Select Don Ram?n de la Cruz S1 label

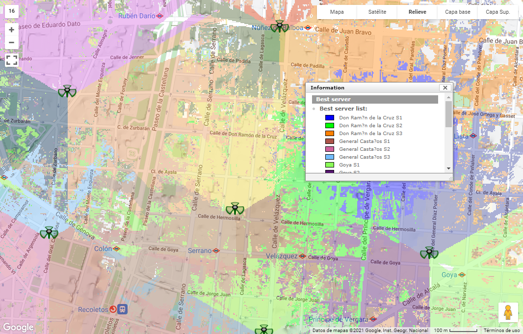(x=370, y=117)
